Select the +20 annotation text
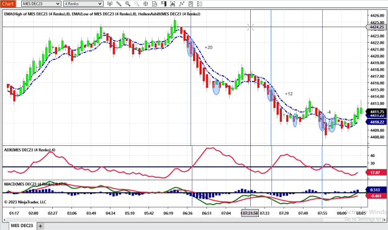388x230 pixels. pyautogui.click(x=209, y=48)
